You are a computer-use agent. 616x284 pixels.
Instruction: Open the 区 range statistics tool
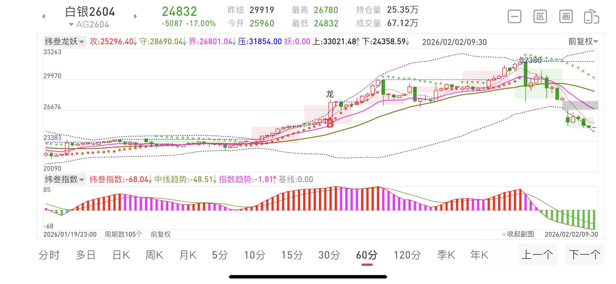[540, 16]
